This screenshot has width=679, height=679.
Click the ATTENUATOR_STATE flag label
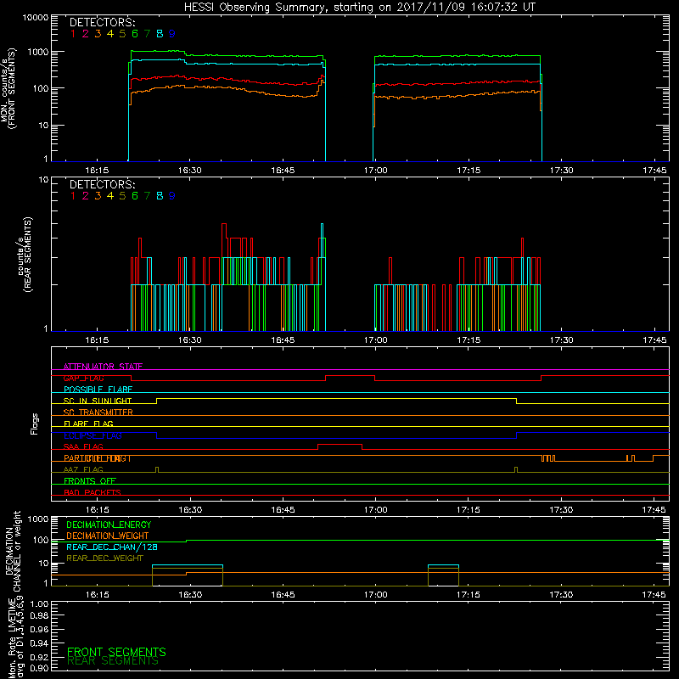(103, 367)
